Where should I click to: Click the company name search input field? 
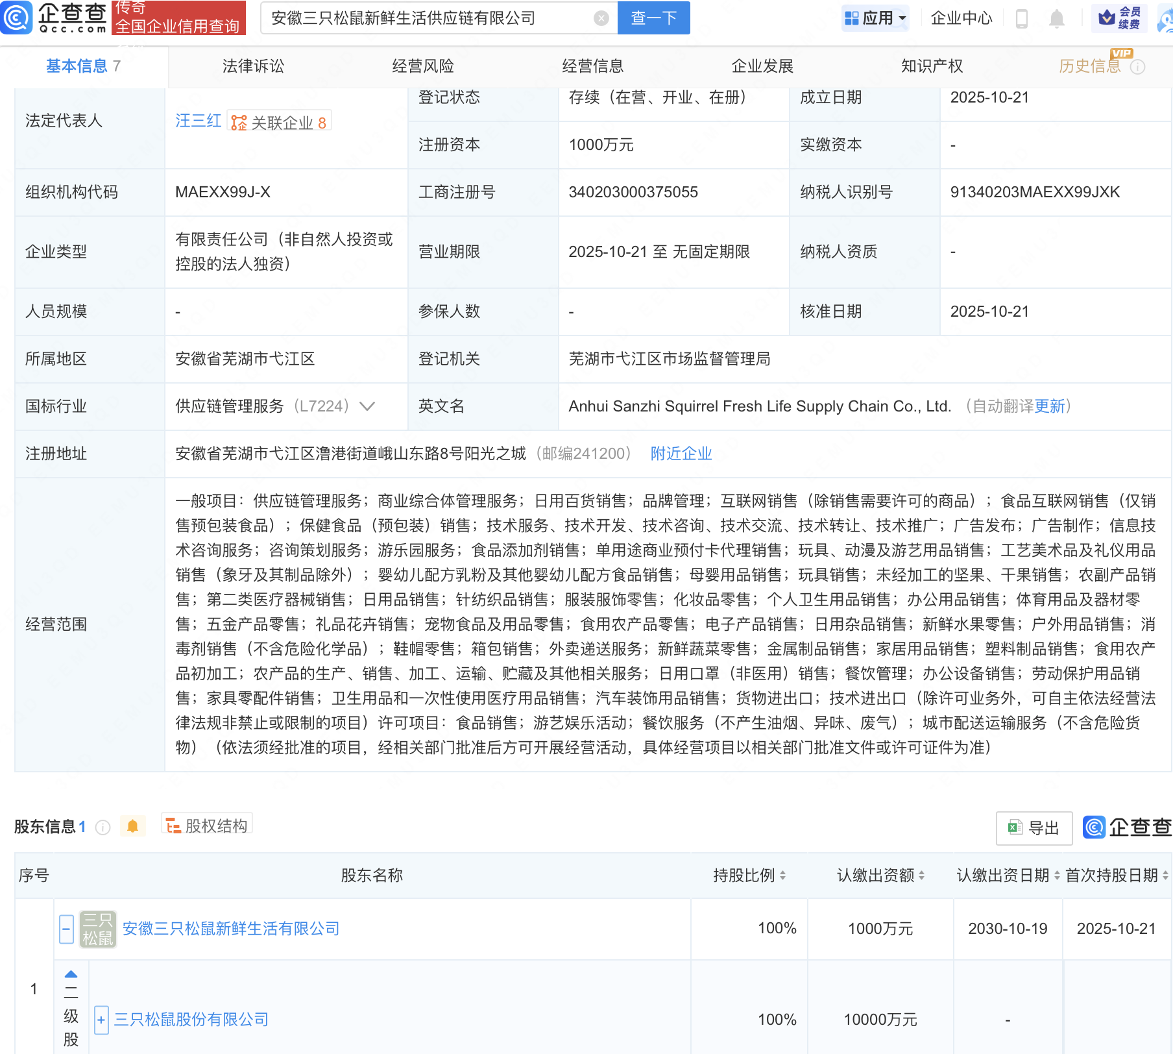[x=428, y=18]
